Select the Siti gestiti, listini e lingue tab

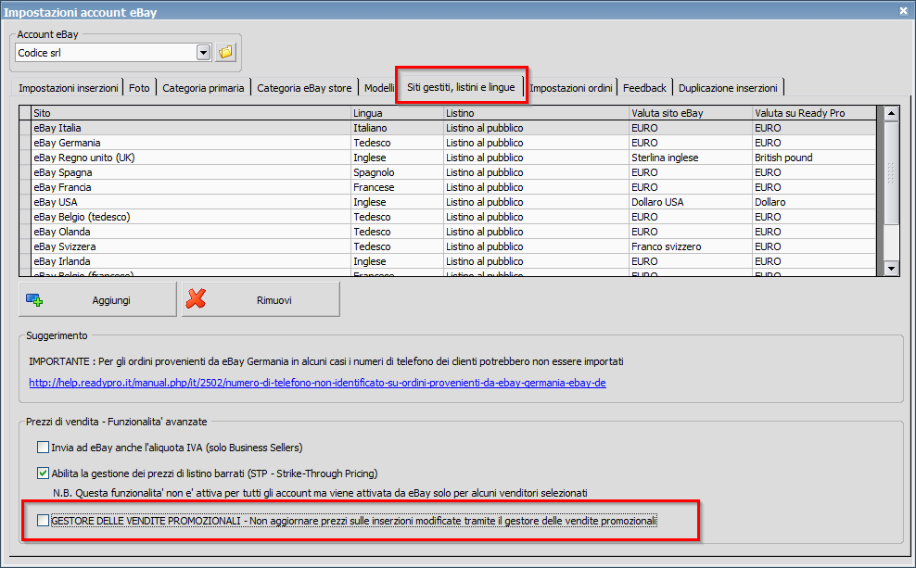pos(461,87)
